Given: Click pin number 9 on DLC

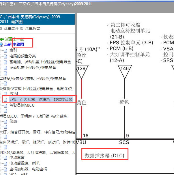Looking at the screenshot, I should (128, 136).
